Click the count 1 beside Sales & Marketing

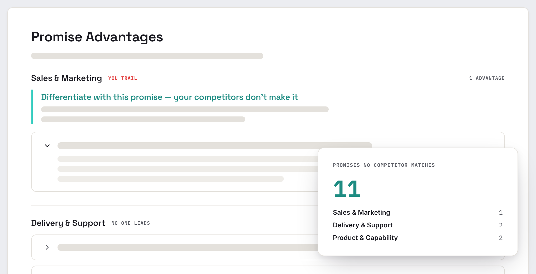point(501,213)
